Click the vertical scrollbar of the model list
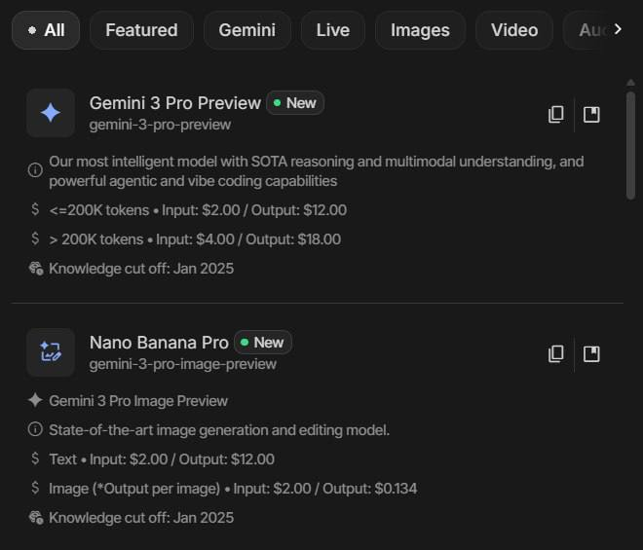 pyautogui.click(x=630, y=146)
